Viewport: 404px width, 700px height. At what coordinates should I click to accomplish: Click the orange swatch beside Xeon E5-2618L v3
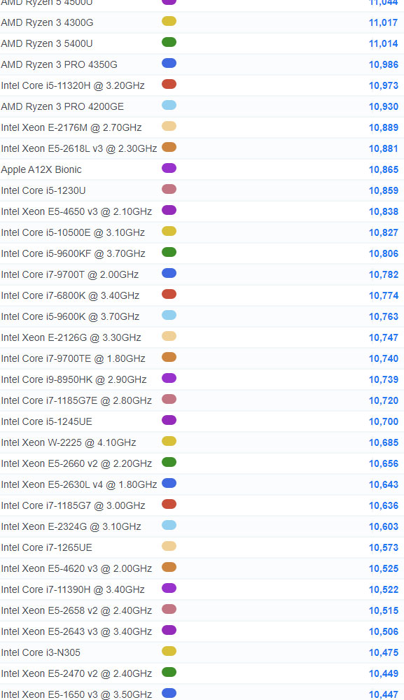[x=169, y=147]
